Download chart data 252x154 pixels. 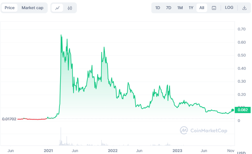click(x=244, y=8)
